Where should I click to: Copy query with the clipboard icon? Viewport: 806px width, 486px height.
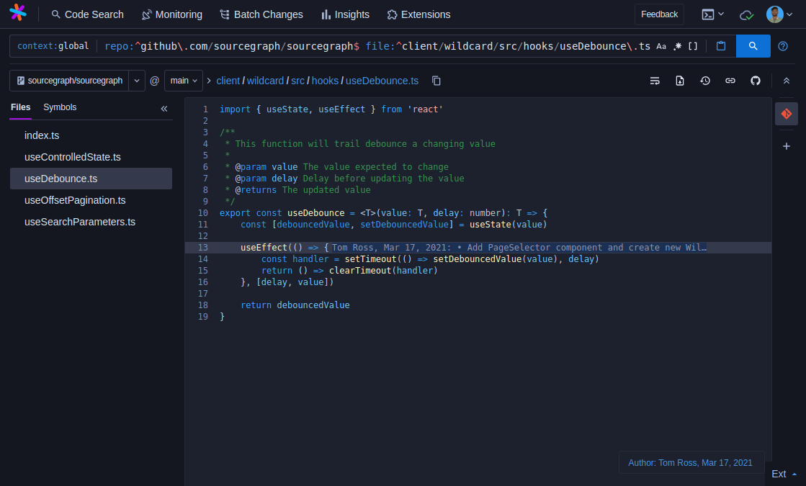coord(721,46)
